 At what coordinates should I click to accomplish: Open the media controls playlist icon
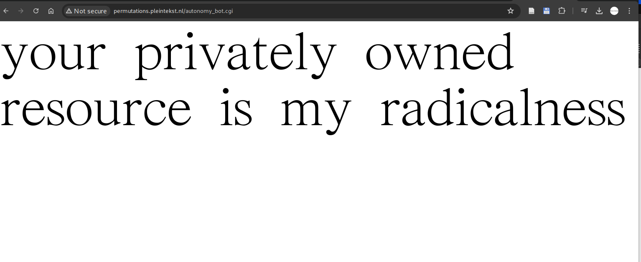point(584,11)
